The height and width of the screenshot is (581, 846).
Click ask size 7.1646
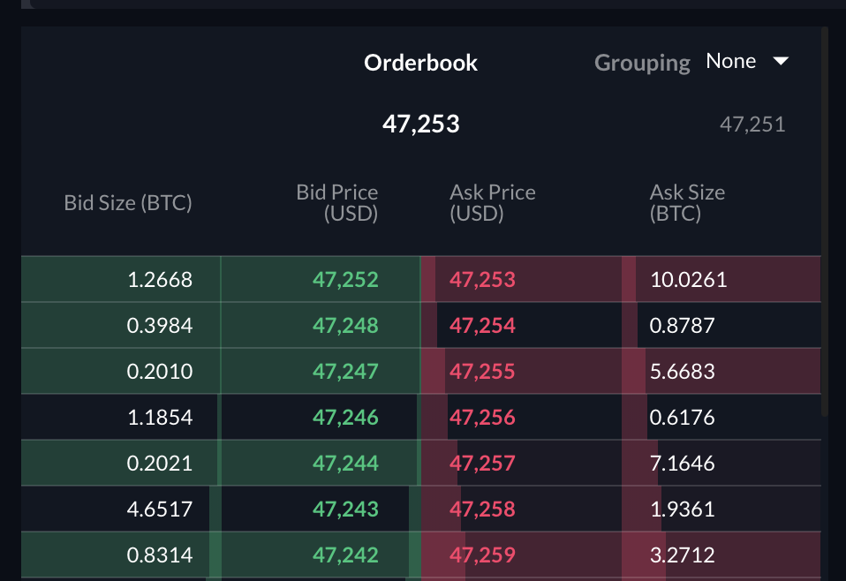(x=682, y=464)
